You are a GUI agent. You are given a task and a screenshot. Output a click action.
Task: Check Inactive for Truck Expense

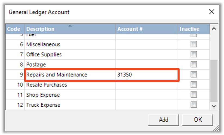point(194,105)
